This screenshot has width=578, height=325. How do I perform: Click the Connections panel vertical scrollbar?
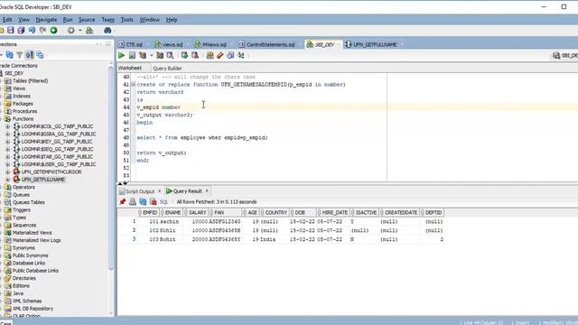pos(111,170)
